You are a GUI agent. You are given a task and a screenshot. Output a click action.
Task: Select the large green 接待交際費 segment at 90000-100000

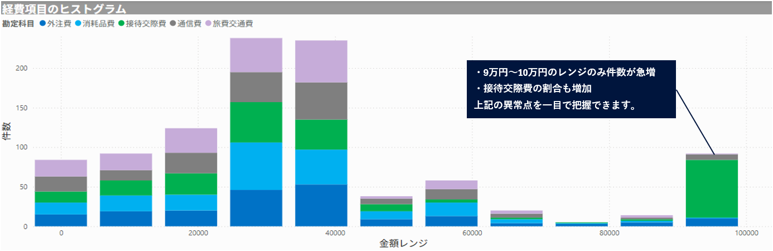pos(712,189)
